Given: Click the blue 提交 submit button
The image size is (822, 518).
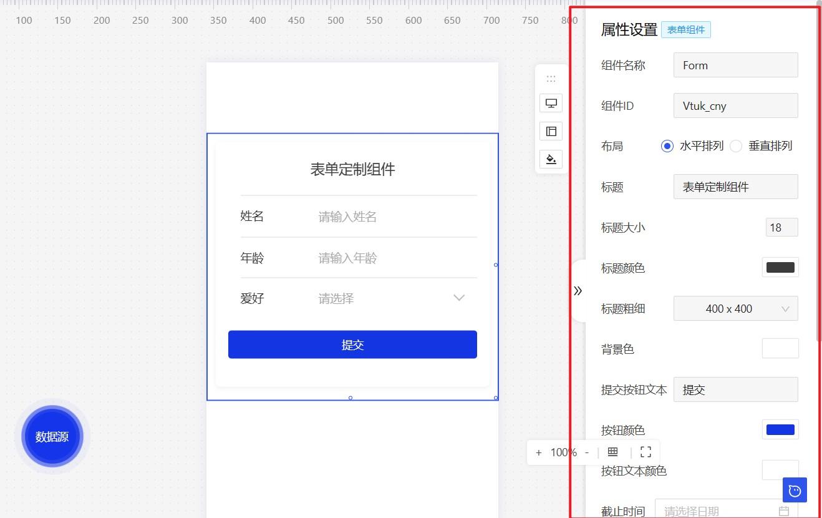Looking at the screenshot, I should (352, 344).
